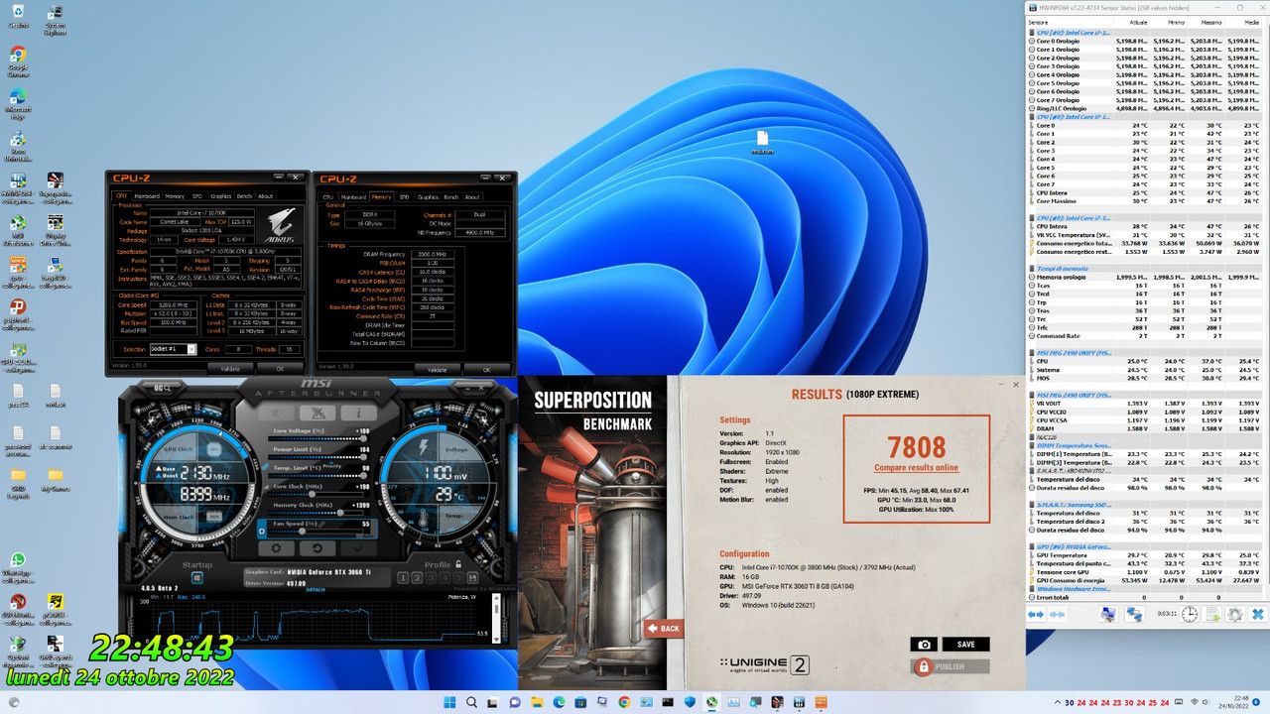The height and width of the screenshot is (714, 1270).
Task: Toggle power and temp limit link icon
Action: pyautogui.click(x=265, y=467)
